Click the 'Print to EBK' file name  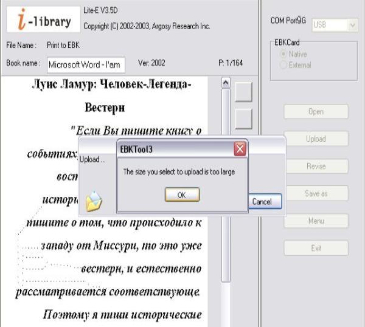click(x=63, y=45)
